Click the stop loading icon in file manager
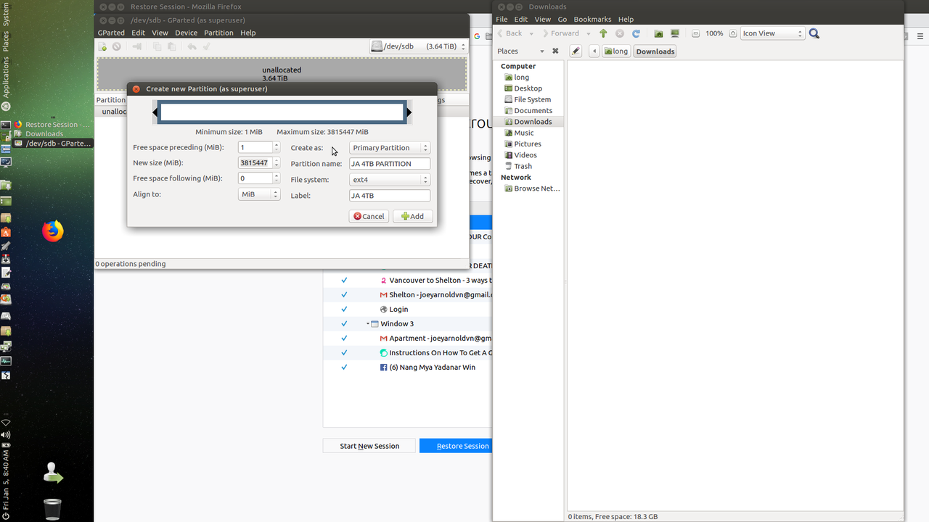The width and height of the screenshot is (929, 522). coord(620,33)
